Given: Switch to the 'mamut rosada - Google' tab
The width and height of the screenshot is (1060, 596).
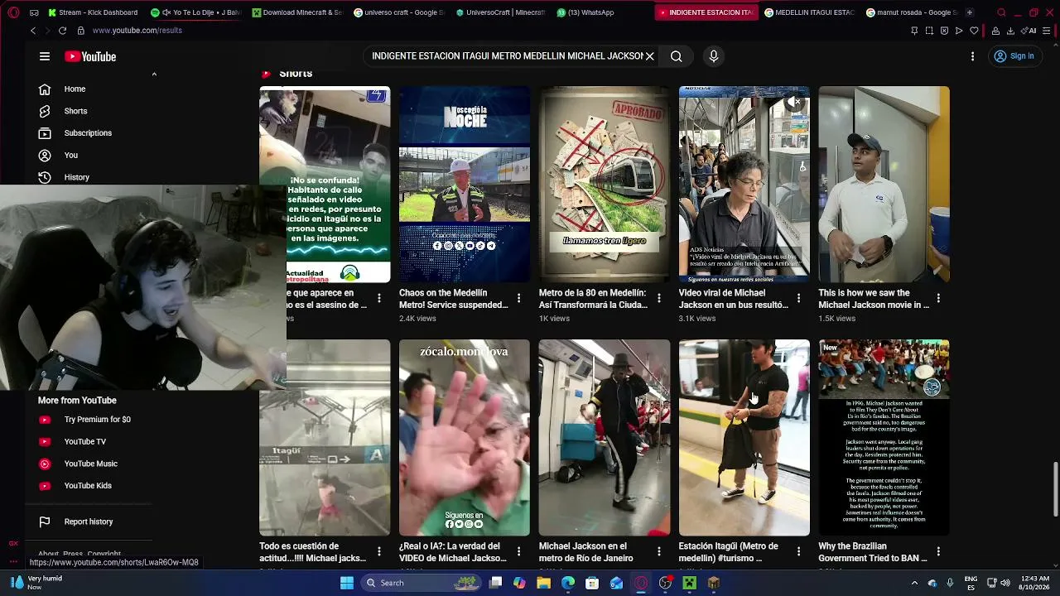Looking at the screenshot, I should pos(911,12).
